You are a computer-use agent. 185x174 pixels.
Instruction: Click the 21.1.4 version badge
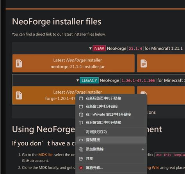tap(135, 49)
